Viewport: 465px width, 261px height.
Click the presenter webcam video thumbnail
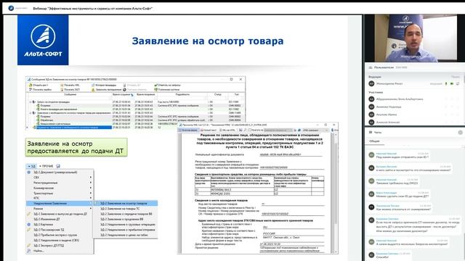point(415,38)
